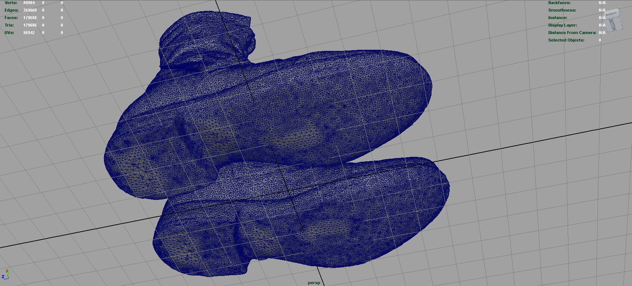Click the 'Smoothness:' label
632x286 pixels.
point(562,10)
